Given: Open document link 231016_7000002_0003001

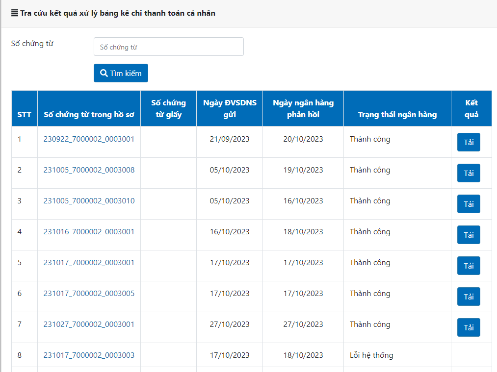Looking at the screenshot, I should click(x=89, y=232).
